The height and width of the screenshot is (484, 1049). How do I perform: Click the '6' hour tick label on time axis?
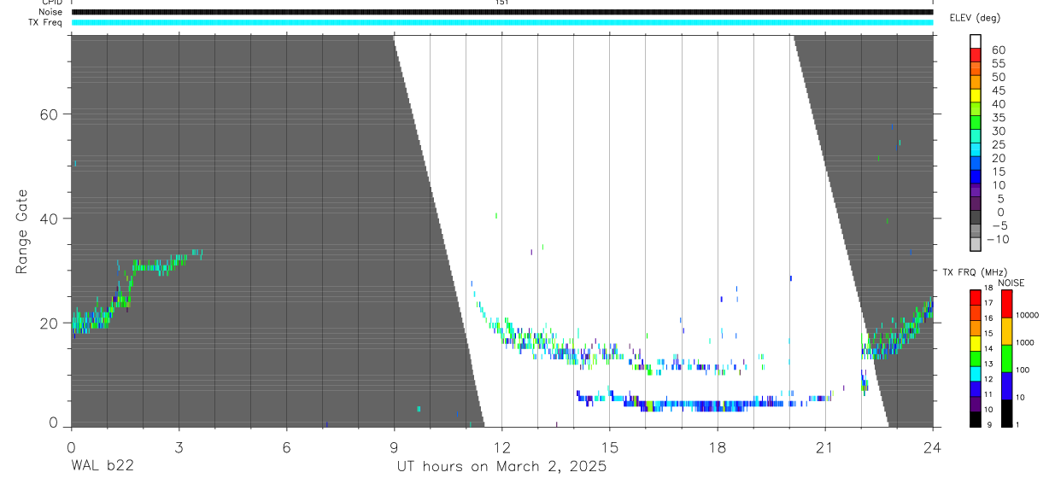[286, 447]
